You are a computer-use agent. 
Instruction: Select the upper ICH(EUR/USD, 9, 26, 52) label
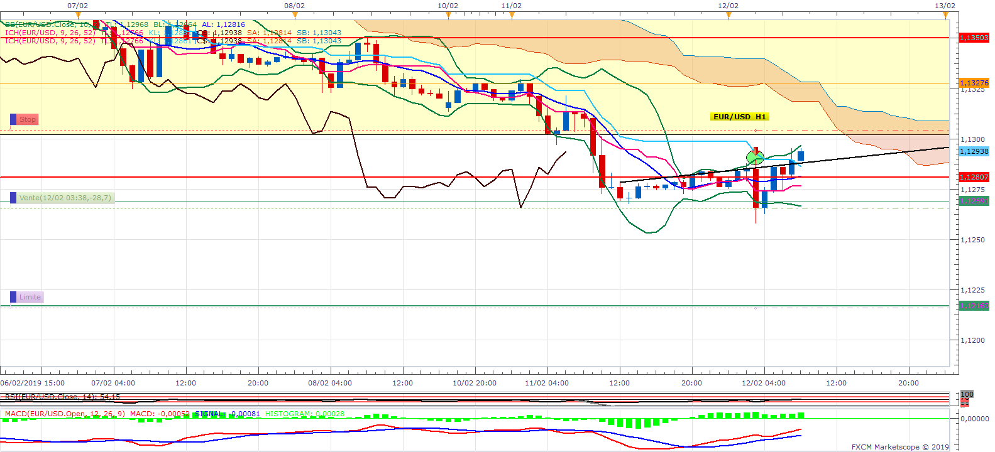coord(50,33)
